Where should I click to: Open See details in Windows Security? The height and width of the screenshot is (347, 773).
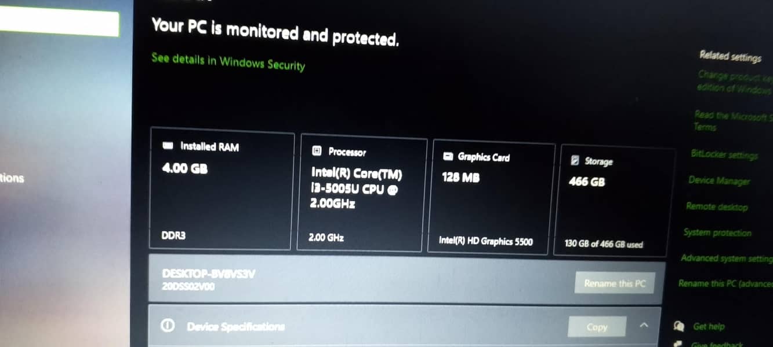pos(228,61)
